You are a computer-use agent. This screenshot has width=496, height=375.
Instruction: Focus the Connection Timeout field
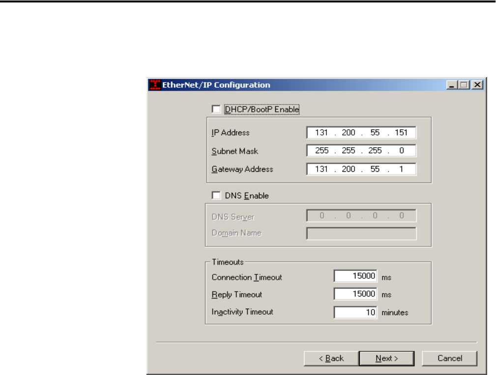pos(355,276)
